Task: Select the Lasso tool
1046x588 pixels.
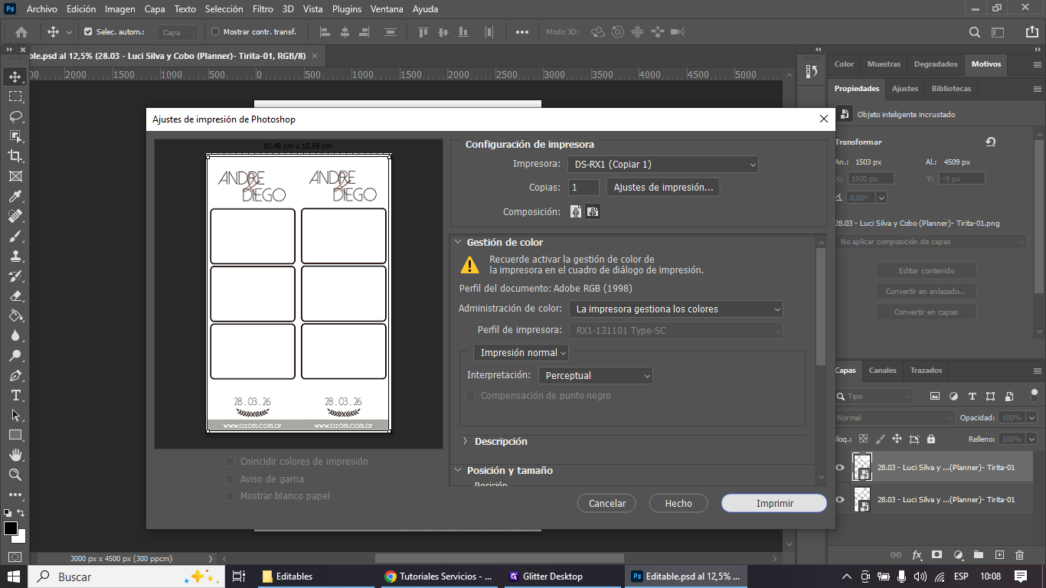Action: pos(15,116)
